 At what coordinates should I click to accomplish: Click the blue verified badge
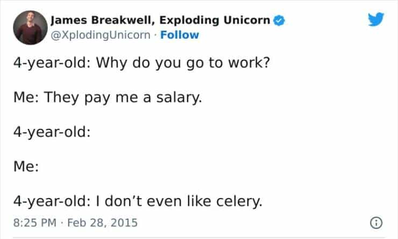pyautogui.click(x=279, y=21)
